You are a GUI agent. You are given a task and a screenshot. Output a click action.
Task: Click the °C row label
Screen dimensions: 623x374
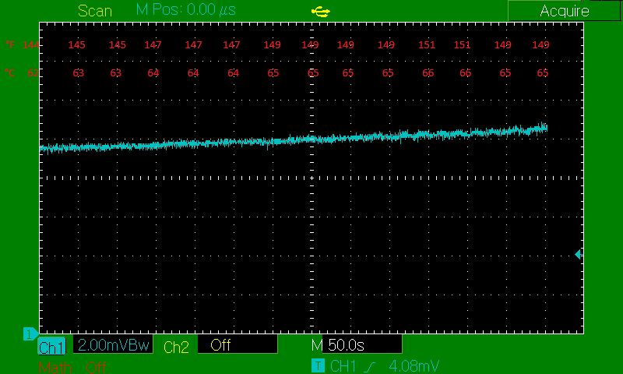10,72
